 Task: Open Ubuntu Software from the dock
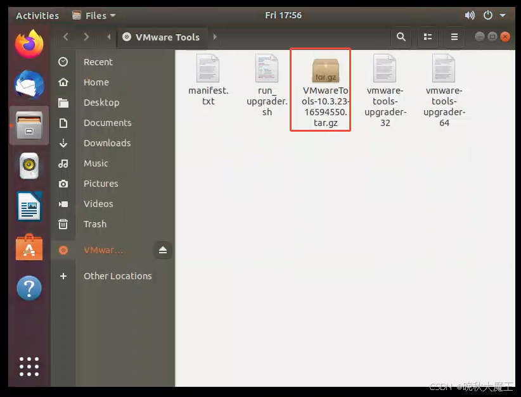coord(29,248)
